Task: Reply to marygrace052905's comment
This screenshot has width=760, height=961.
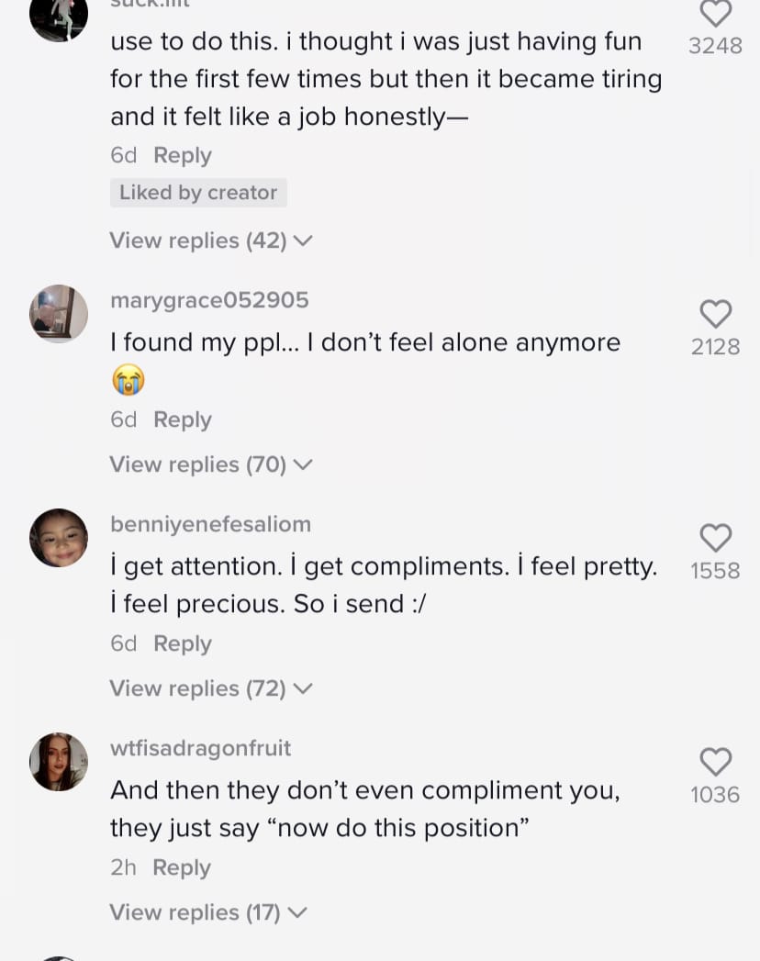Action: click(182, 419)
